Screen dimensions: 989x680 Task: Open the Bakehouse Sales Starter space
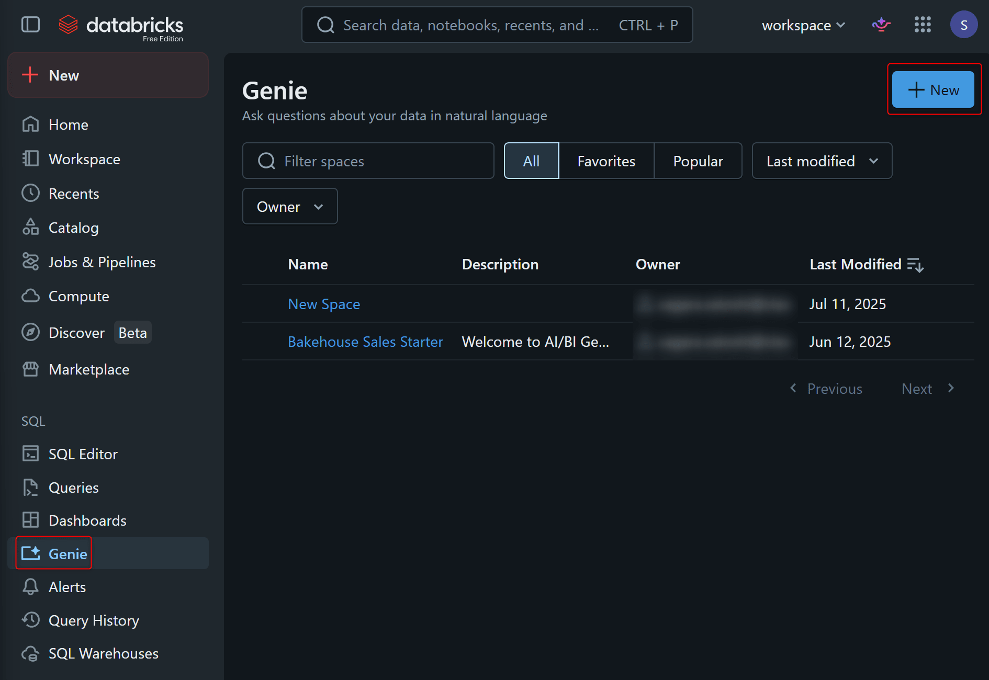coord(365,342)
